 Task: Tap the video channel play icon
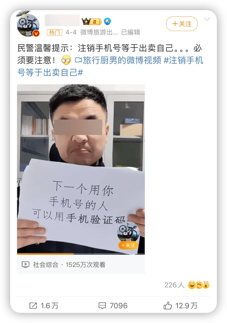[26, 265]
